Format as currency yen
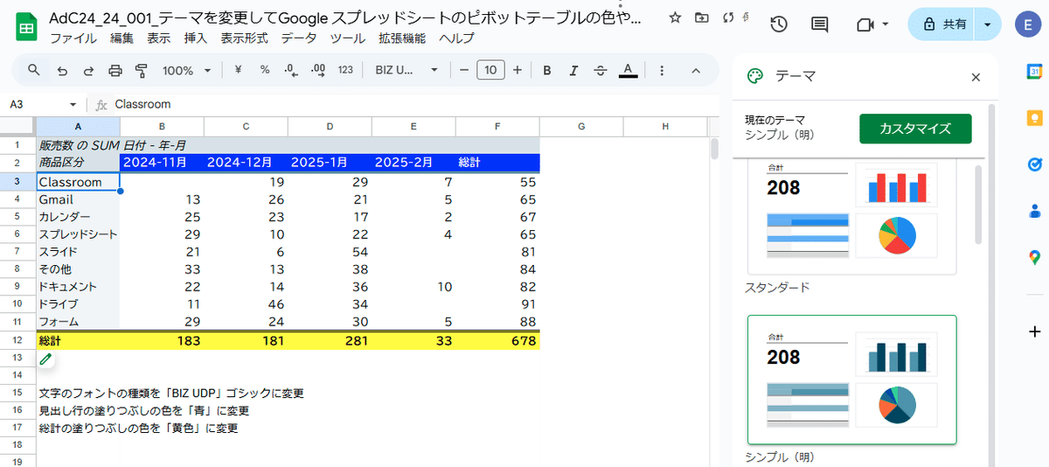Image resolution: width=1049 pixels, height=467 pixels. (239, 70)
